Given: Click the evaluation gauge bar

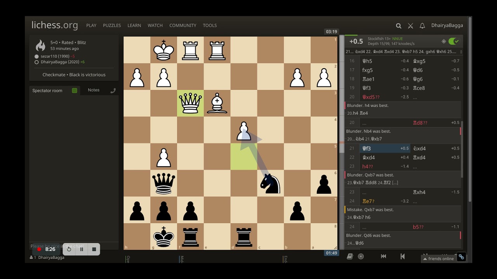Looking at the screenshot, I should pos(342,143).
